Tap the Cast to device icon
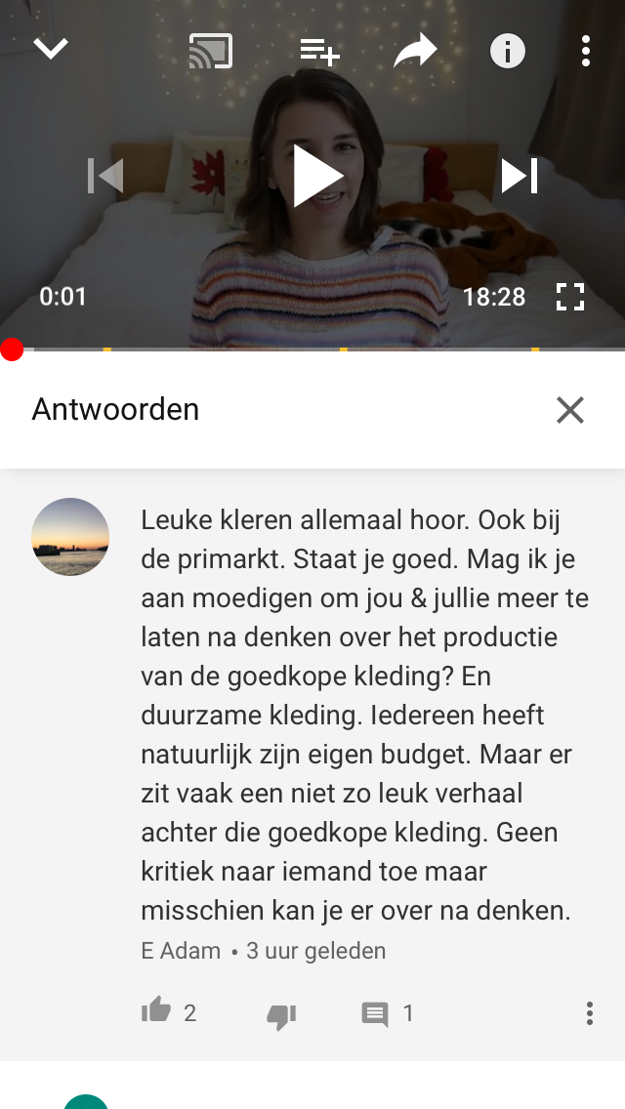Screen dimensions: 625x1109 pos(210,51)
